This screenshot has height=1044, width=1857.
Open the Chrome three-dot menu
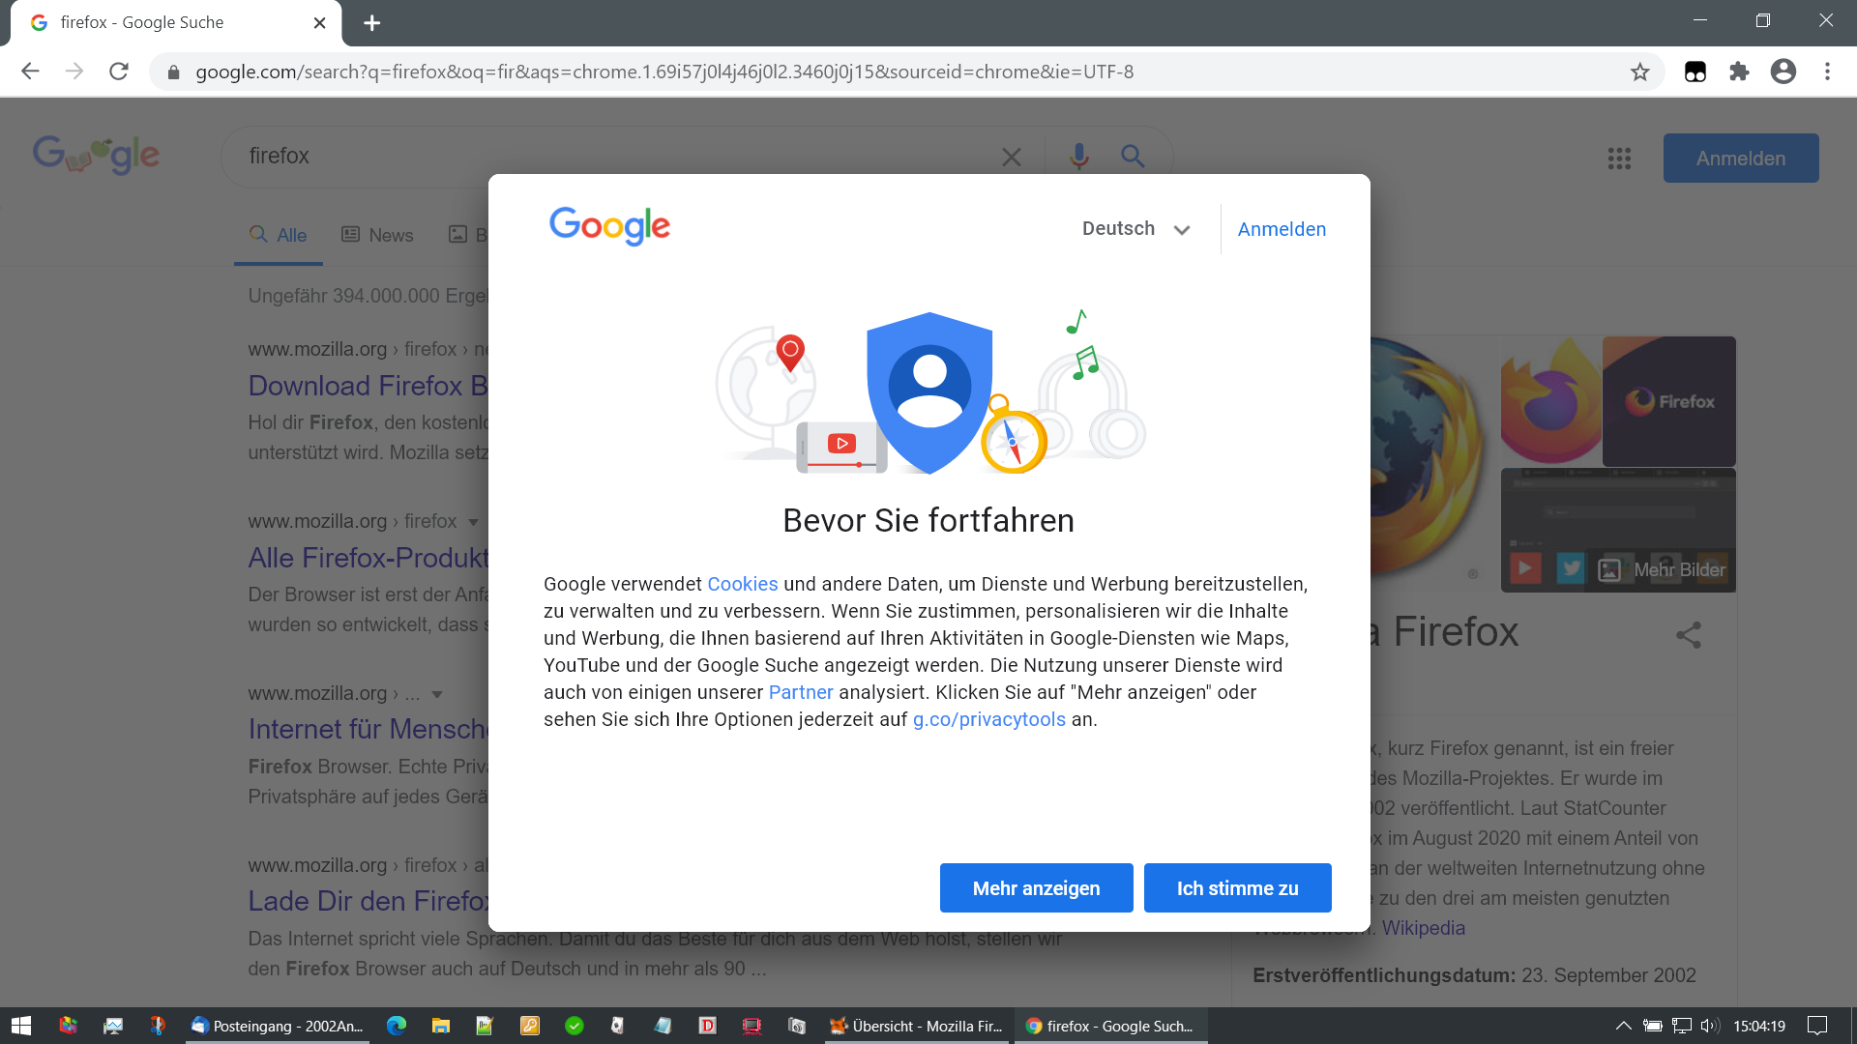pyautogui.click(x=1827, y=72)
